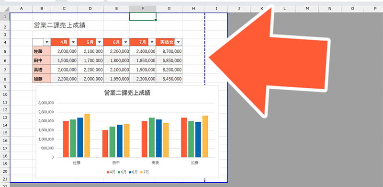The width and height of the screenshot is (383, 187).
Task: Click 高橋's green 5月 bar in chart
Action: 152,138
